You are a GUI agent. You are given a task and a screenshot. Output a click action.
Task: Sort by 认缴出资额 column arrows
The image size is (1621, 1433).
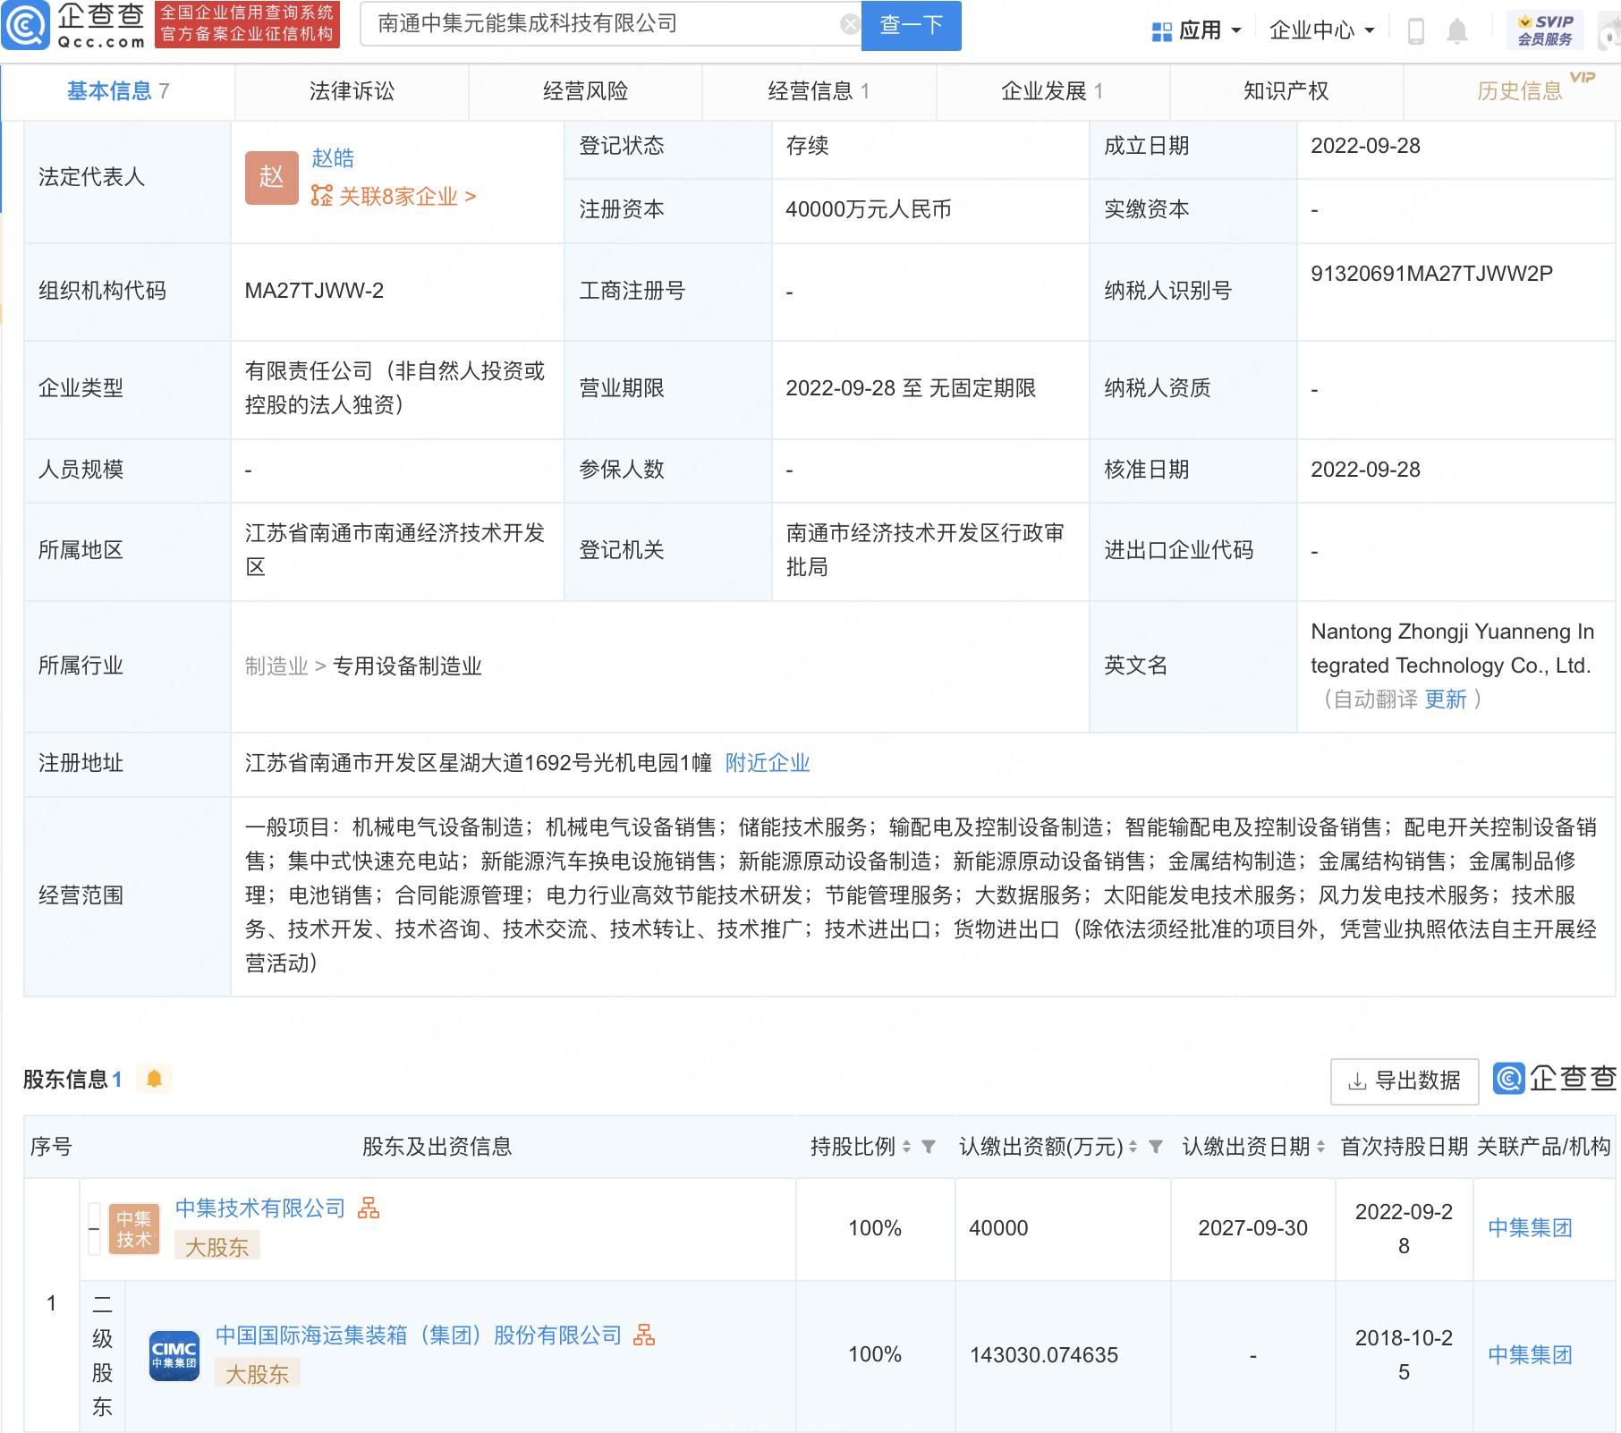[x=1133, y=1147]
